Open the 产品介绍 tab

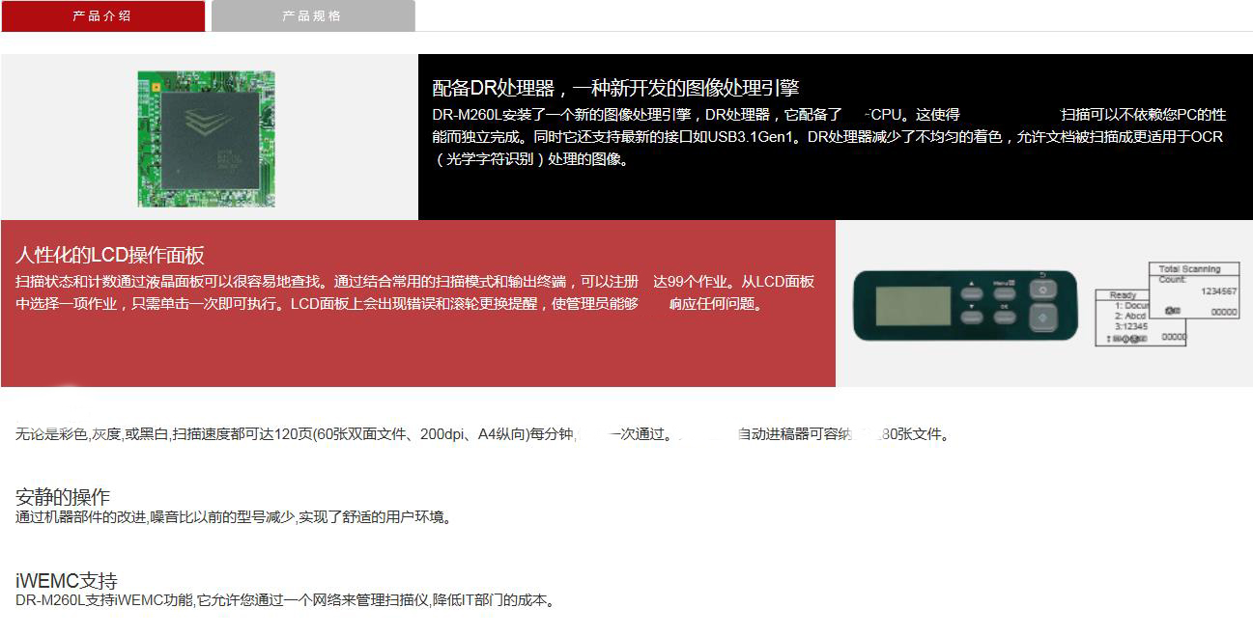102,16
